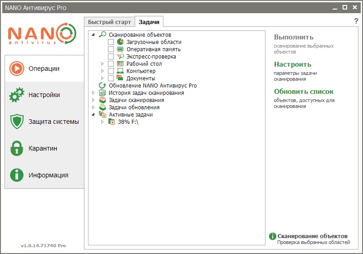Viewport: 363px width, 254px height.
Task: Select the 38% F:\ progress entry
Action: 128,122
